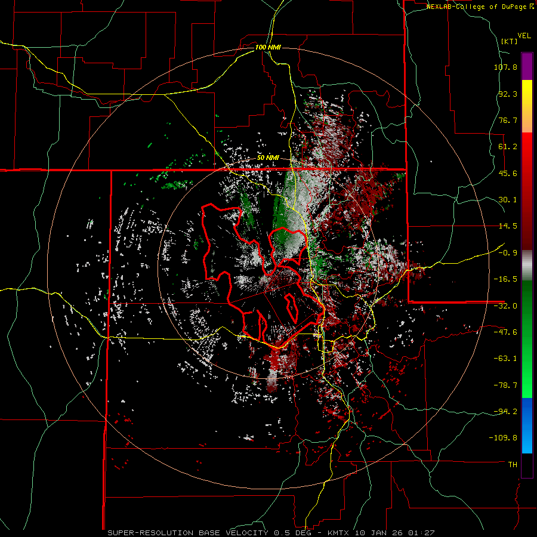The width and height of the screenshot is (537, 537).
Task: Click the 45.6 velocity scale value
Action: click(508, 173)
